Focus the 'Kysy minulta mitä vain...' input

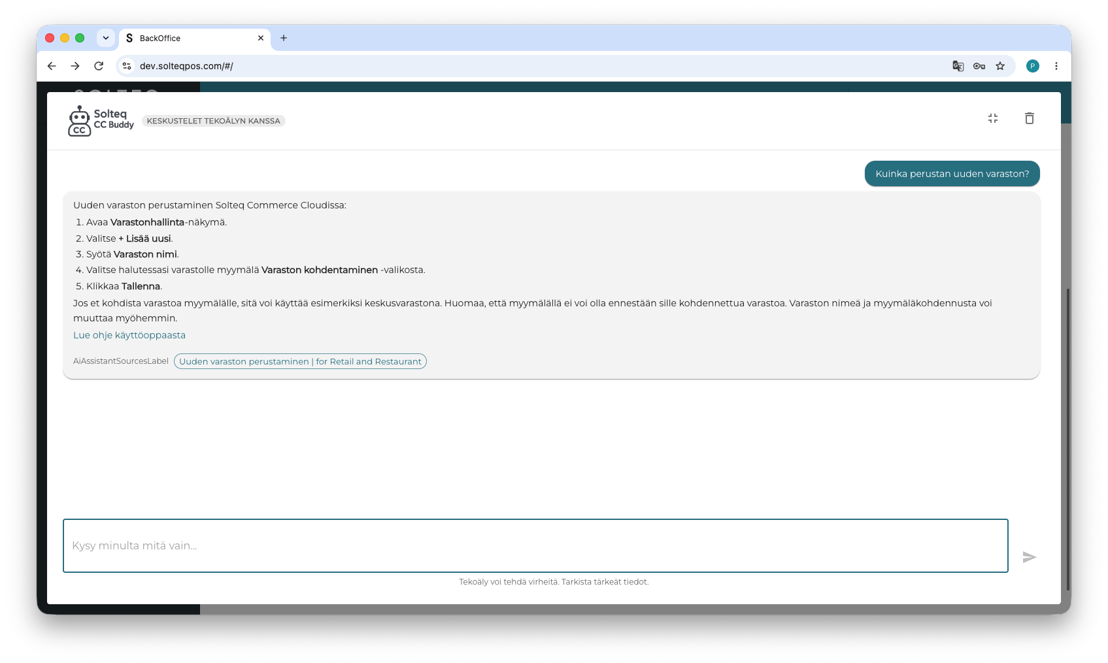[x=535, y=545]
